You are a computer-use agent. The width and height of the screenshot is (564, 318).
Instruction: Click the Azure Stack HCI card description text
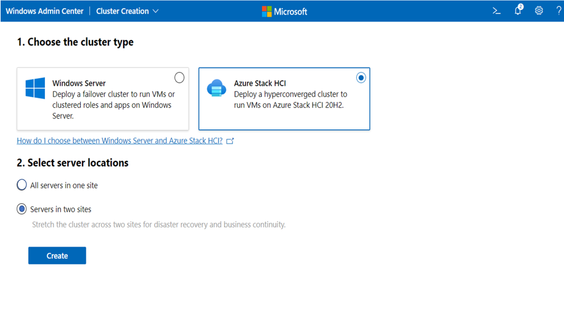tap(290, 99)
